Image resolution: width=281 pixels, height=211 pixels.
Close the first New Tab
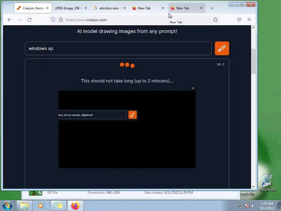pyautogui.click(x=163, y=8)
